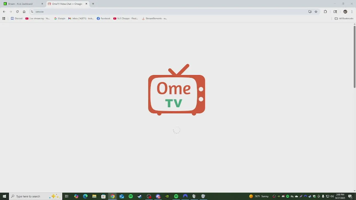Click the install app icon in address bar

coord(310,12)
